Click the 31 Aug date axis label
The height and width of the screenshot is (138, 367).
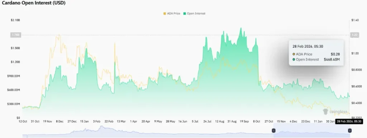tap(232, 122)
